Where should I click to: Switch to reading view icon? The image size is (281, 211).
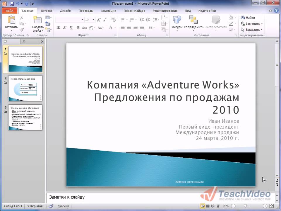pos(213,206)
